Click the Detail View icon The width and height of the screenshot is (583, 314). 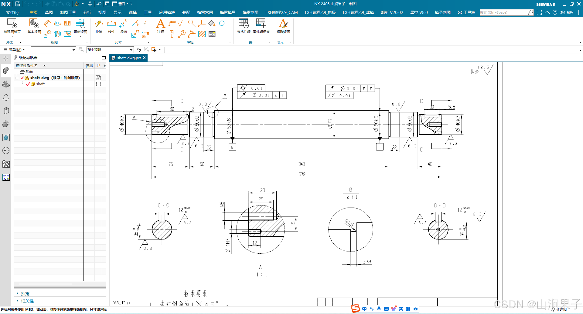click(x=47, y=34)
